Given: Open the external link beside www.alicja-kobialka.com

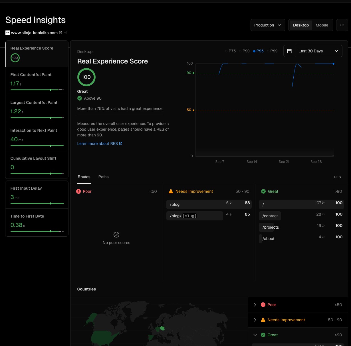Looking at the screenshot, I should [60, 33].
